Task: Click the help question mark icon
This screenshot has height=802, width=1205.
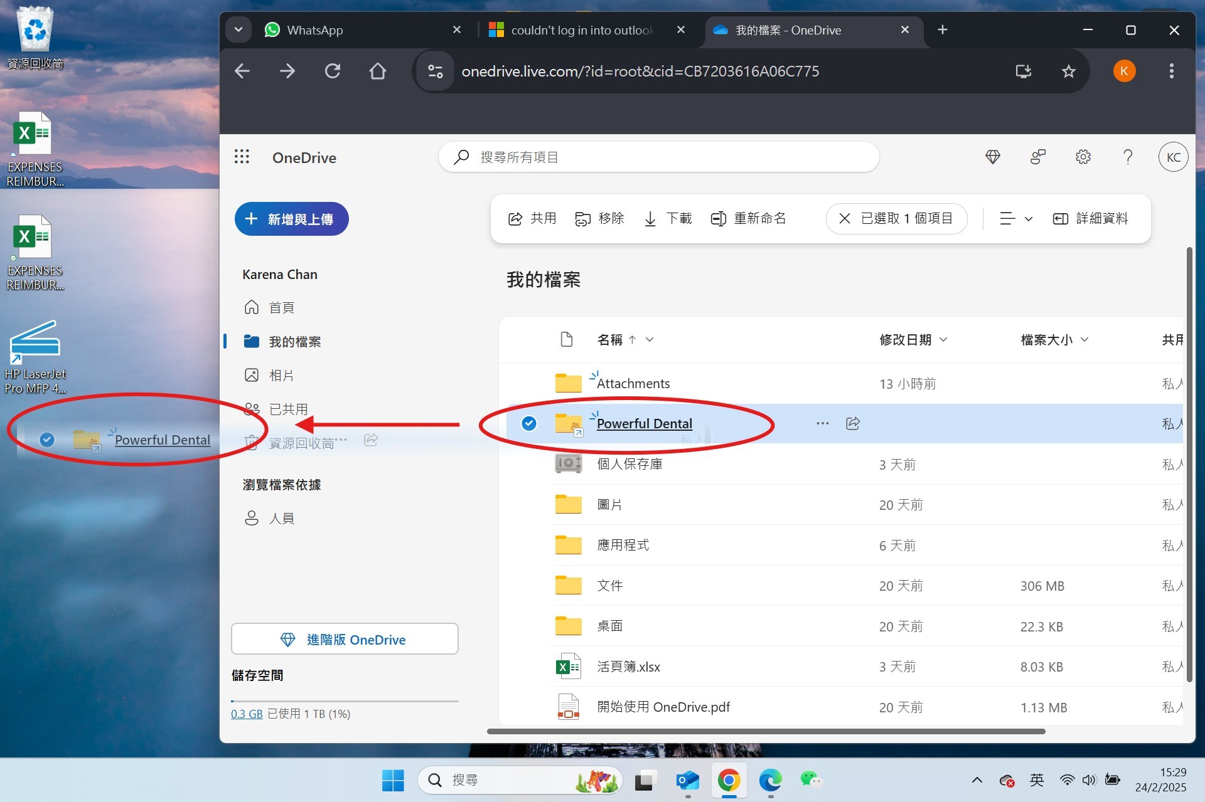Action: click(x=1128, y=157)
